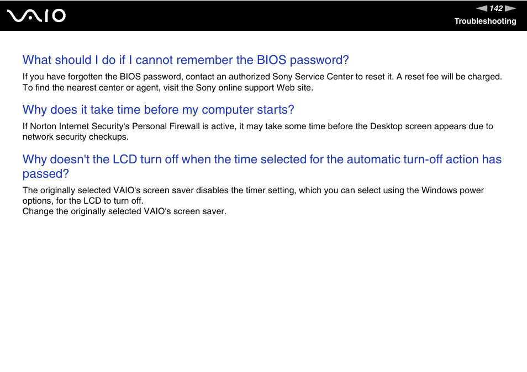527x372 pixels.
Task: Click the 'Windows power' text in paragraph
Action: [x=453, y=190]
